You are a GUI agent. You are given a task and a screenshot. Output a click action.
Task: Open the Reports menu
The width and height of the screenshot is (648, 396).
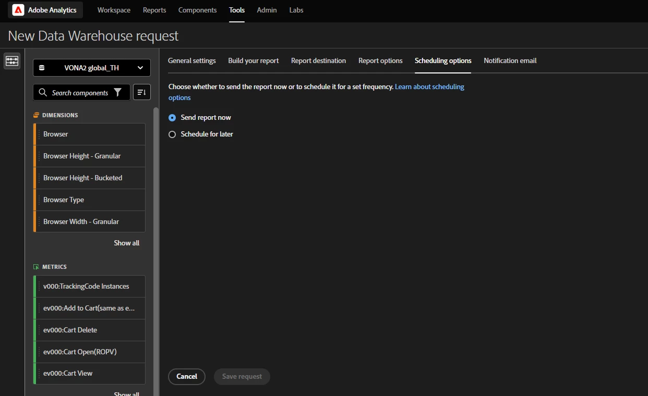click(154, 10)
